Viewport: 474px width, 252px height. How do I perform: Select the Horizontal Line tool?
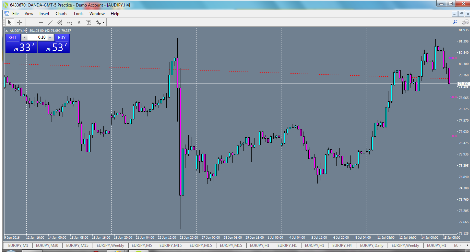pyautogui.click(x=40, y=22)
